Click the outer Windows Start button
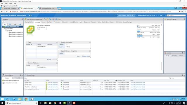Image resolution: width=187 pixels, height=105 pixels. (2, 103)
